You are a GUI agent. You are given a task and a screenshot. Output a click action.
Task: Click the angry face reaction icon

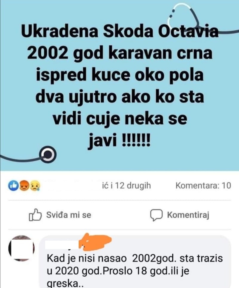point(24,186)
